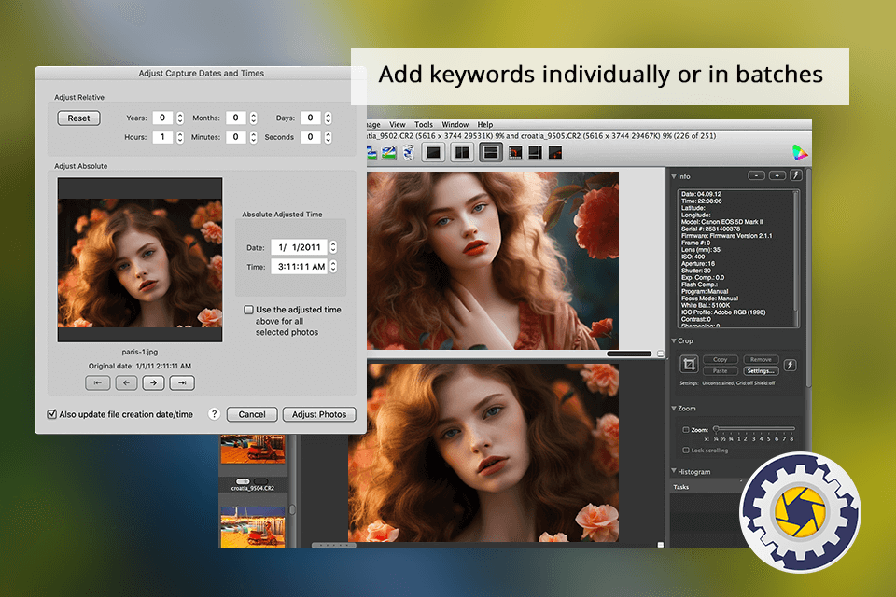Click the Zoom level slider track

point(754,428)
